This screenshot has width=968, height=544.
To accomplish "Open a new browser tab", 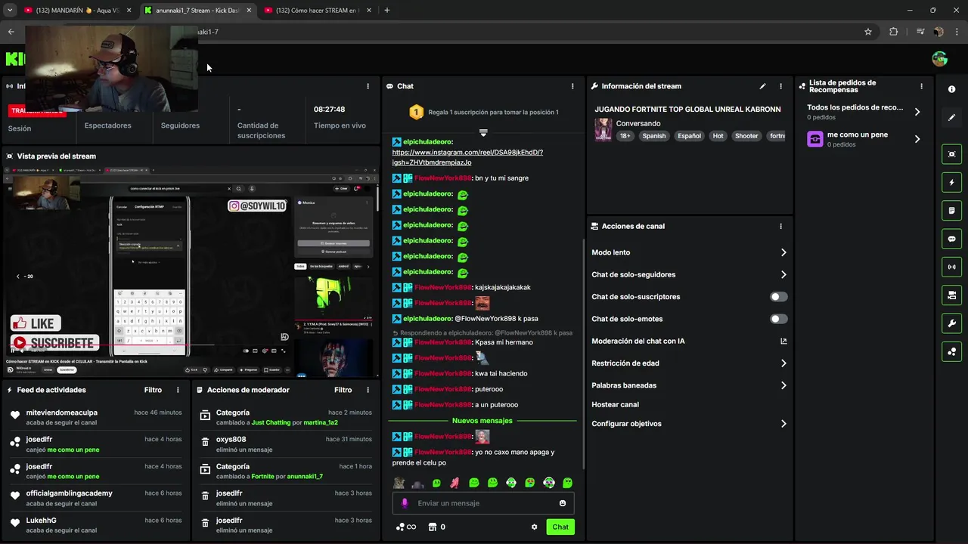I will click(387, 10).
